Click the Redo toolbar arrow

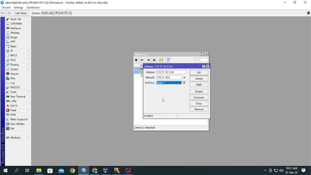(x=9, y=13)
